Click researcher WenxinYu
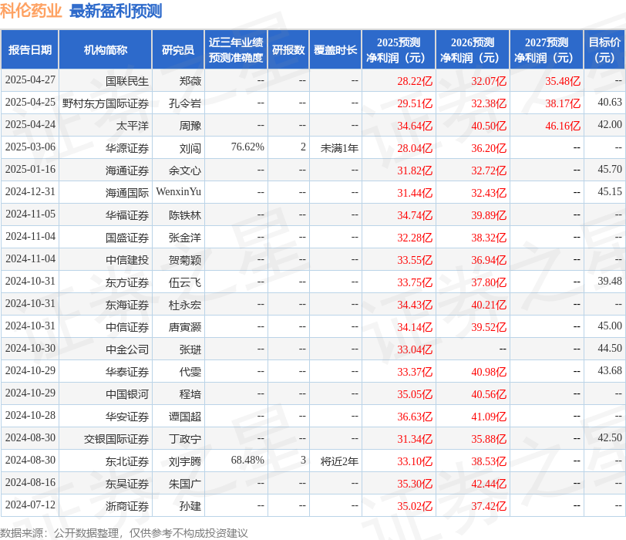The height and width of the screenshot is (540, 626). coord(178,192)
